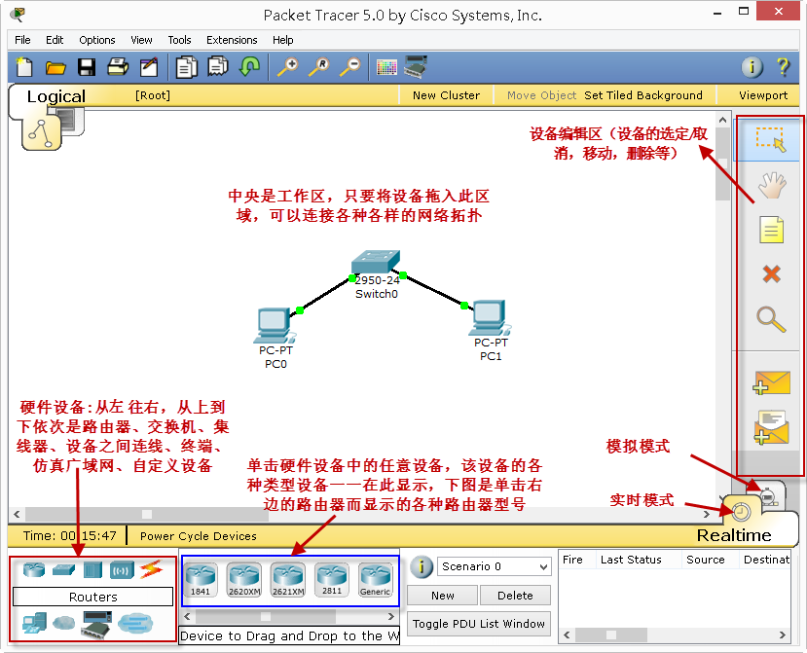Click Power Cycle Devices
Image resolution: width=807 pixels, height=653 pixels.
[199, 536]
